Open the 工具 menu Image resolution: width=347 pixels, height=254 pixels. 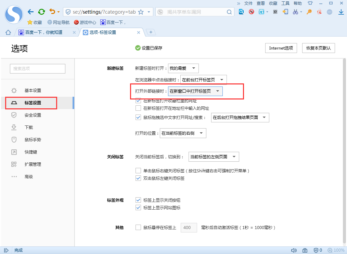[x=285, y=3]
